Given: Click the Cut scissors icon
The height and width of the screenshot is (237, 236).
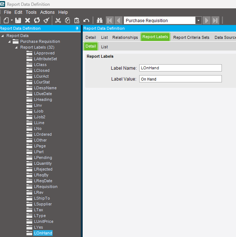Looking at the screenshot, I should [x=58, y=20].
